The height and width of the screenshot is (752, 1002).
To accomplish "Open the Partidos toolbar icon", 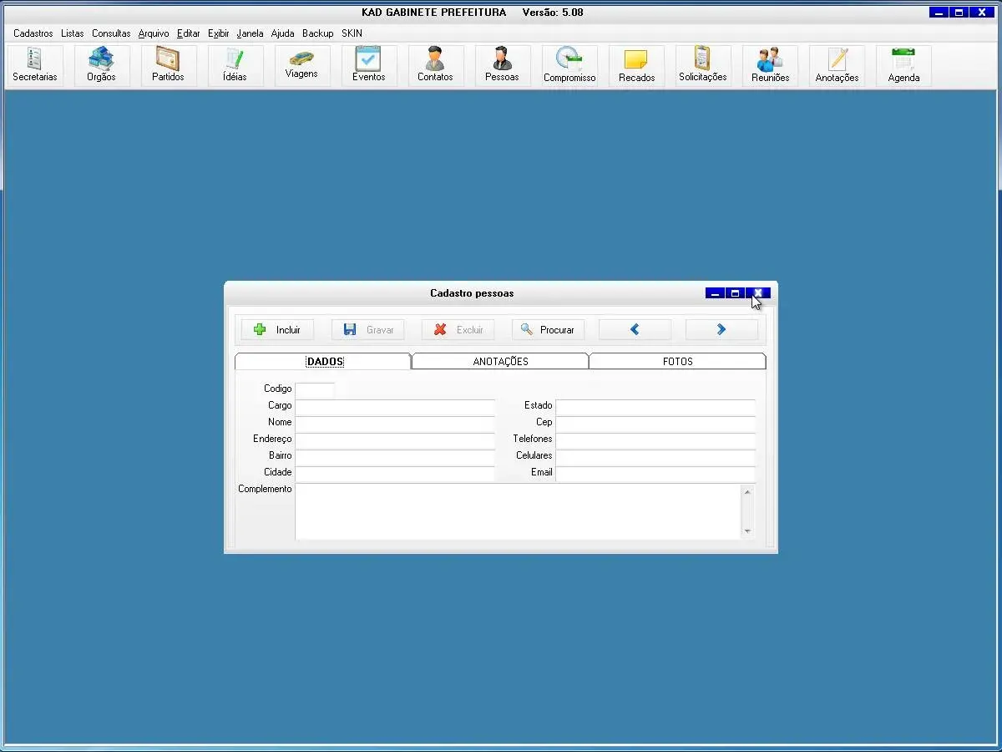I will pos(169,66).
